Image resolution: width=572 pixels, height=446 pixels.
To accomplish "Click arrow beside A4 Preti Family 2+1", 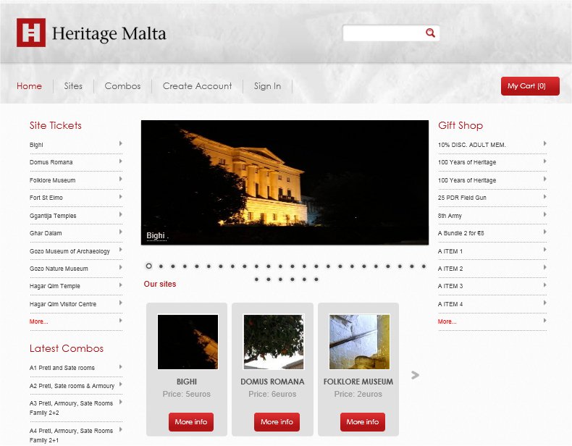I will tap(120, 429).
